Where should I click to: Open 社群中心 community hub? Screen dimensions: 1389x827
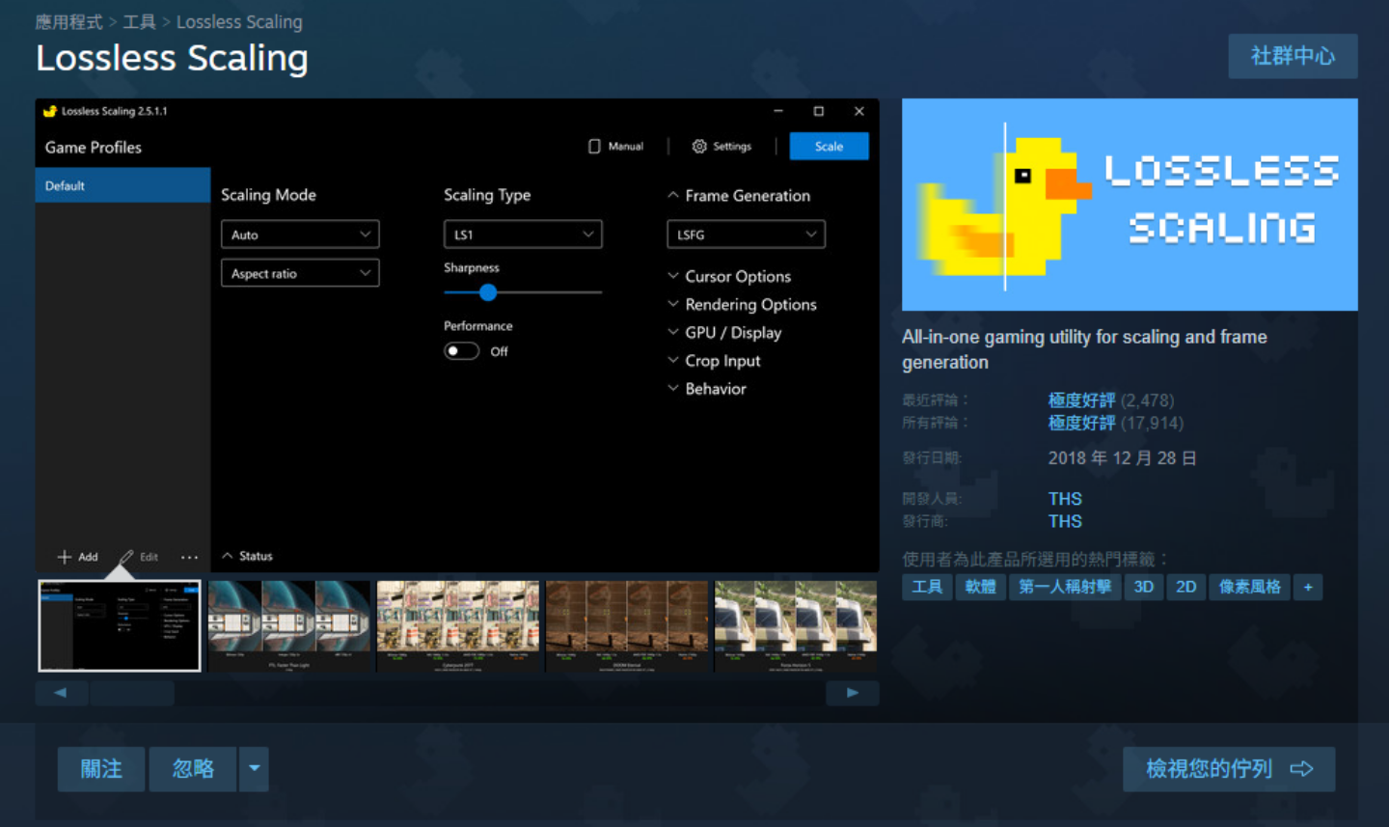click(1293, 56)
